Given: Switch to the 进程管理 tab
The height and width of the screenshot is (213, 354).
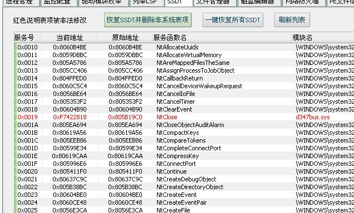Looking at the screenshot, I should click(x=19, y=2).
